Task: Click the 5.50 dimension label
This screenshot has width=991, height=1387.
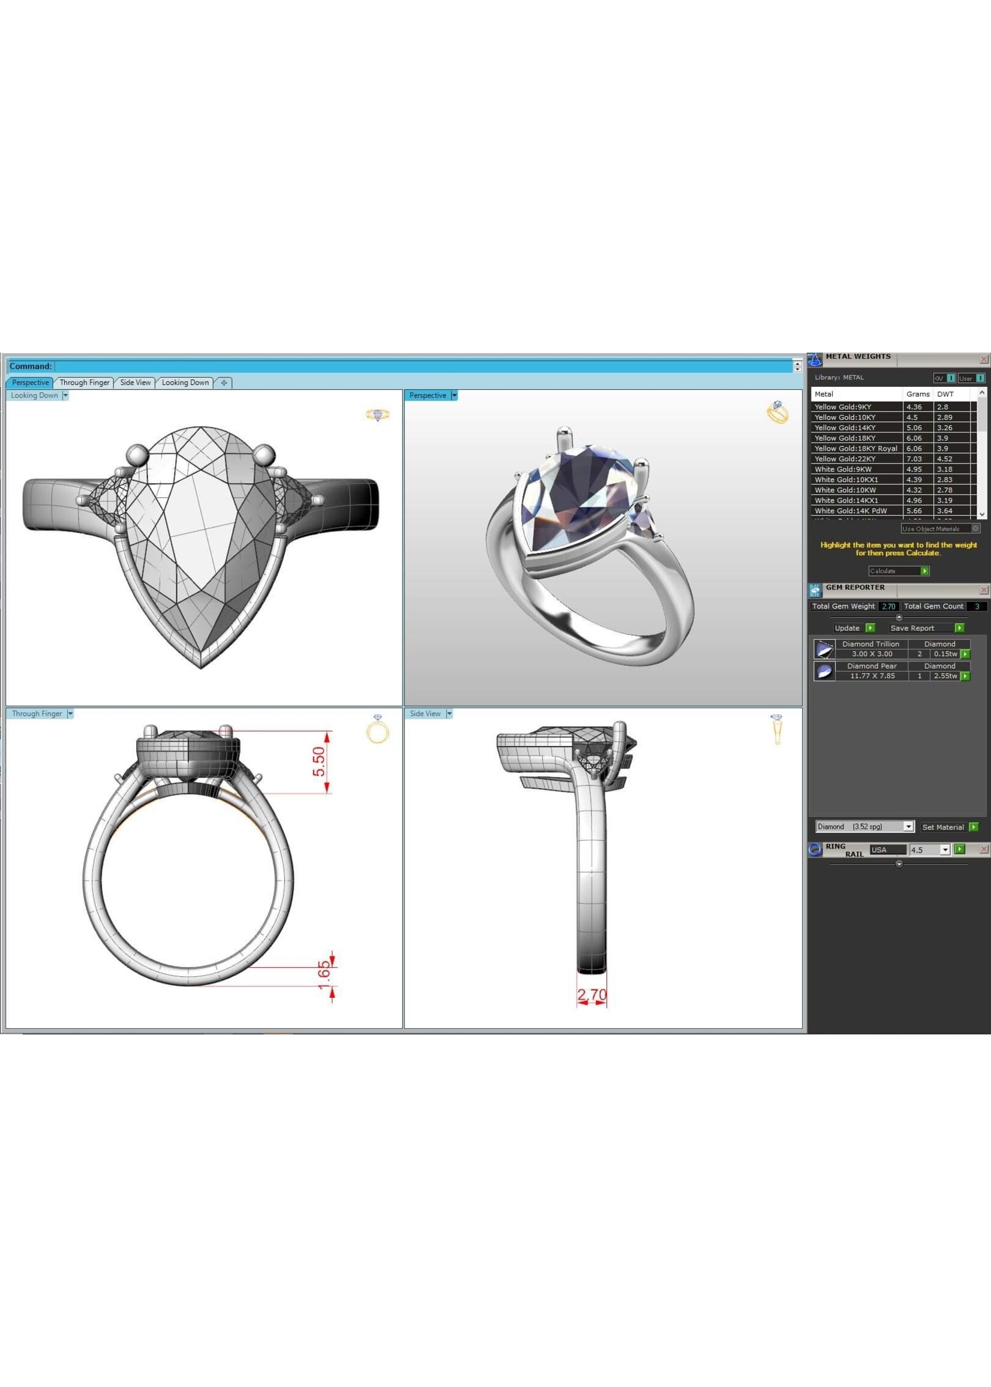Action: tap(319, 762)
